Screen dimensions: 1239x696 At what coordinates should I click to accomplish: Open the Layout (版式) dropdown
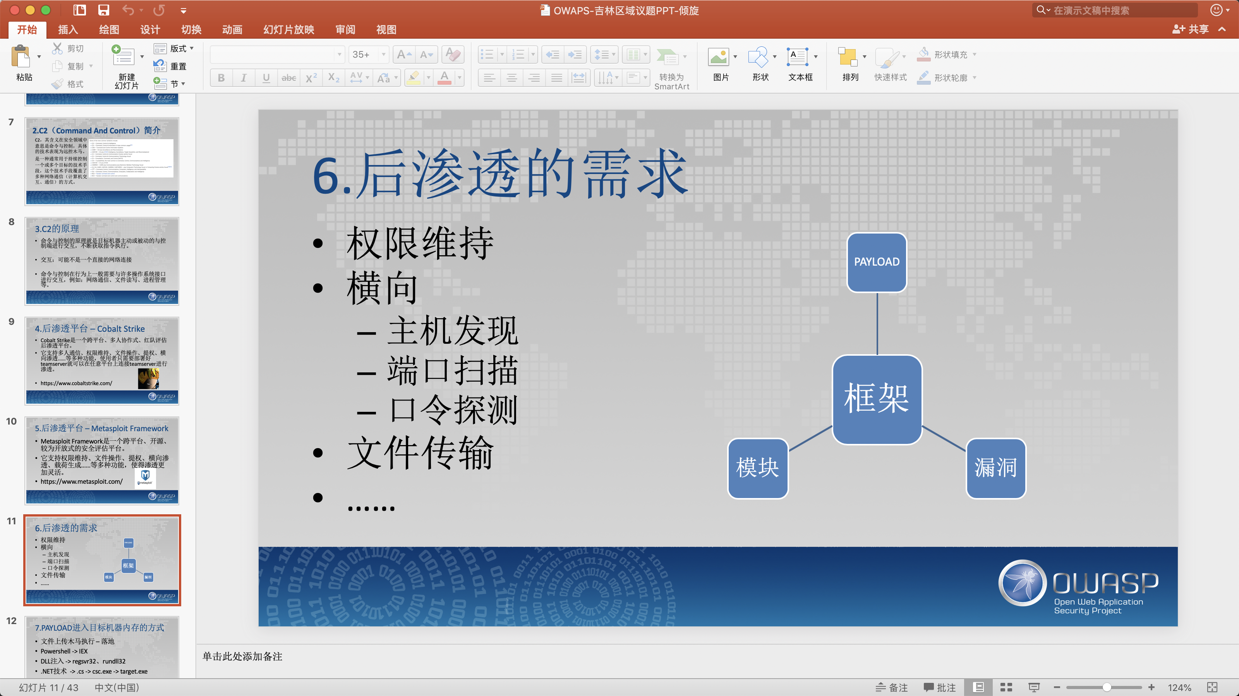174,48
